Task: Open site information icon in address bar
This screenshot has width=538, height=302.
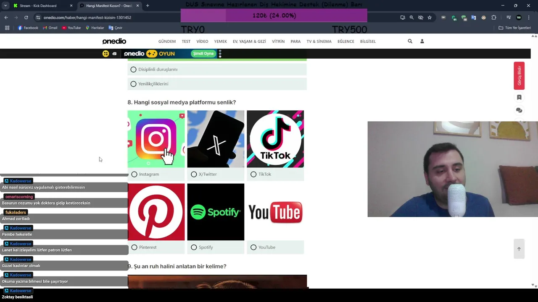Action: pos(38,18)
